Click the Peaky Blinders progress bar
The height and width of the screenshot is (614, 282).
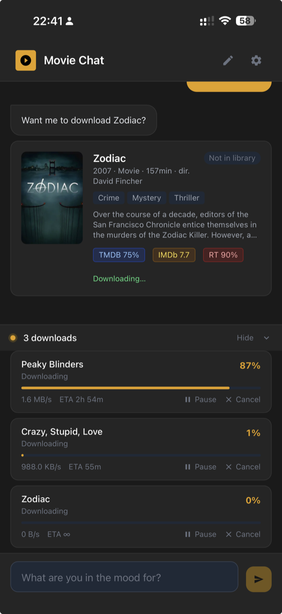tap(141, 388)
